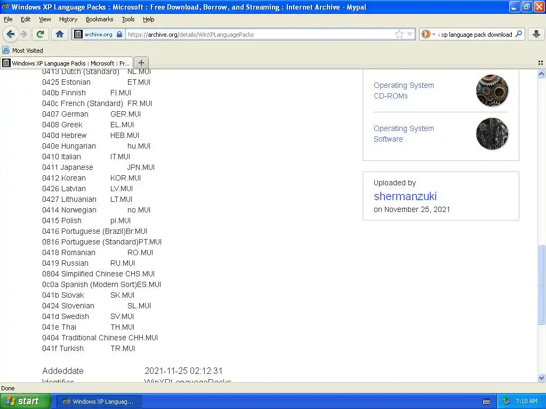Image resolution: width=546 pixels, height=409 pixels.
Task: Open the Most Visited bookmarks folder
Action: pos(22,51)
